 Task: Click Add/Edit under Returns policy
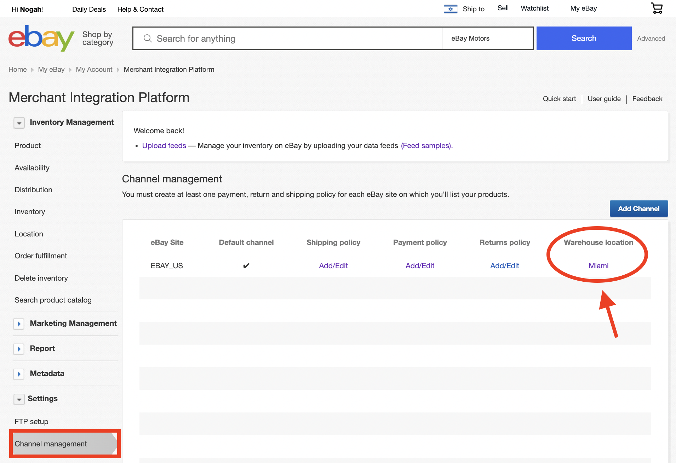[505, 266]
